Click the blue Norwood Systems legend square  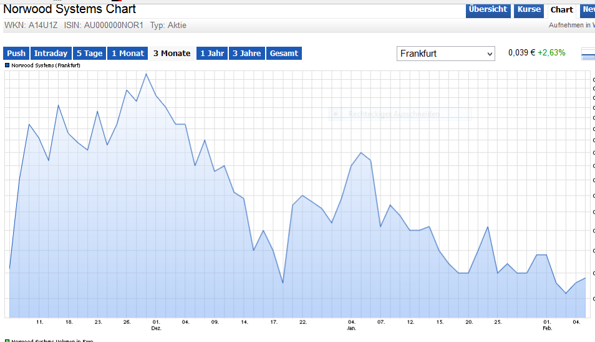(x=7, y=65)
